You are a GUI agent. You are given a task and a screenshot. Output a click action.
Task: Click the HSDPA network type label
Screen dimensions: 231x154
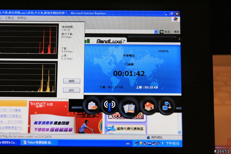[x=164, y=51]
